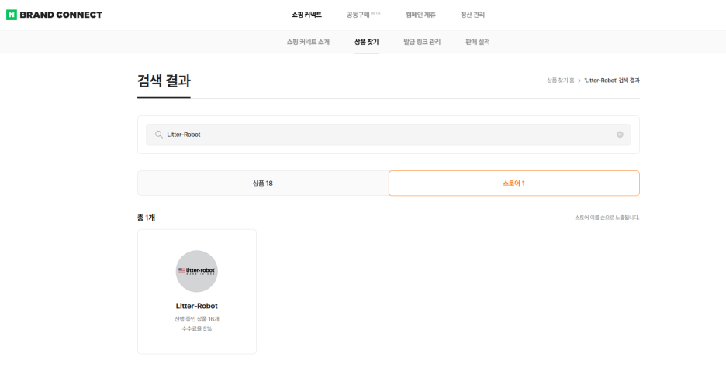Viewport: 726px width, 367px height.
Task: Open the 공동구매 BETA menu
Action: 364,15
